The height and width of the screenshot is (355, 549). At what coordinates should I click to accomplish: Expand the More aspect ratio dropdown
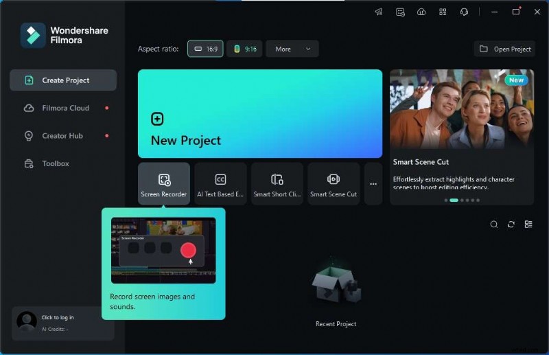(292, 49)
